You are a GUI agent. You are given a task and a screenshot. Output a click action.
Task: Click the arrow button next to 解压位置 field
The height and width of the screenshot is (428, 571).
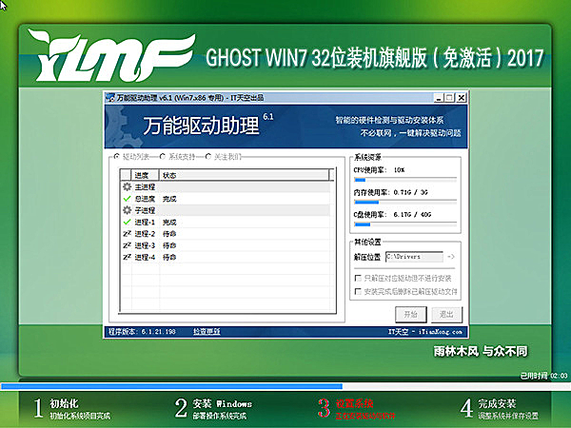click(x=451, y=257)
